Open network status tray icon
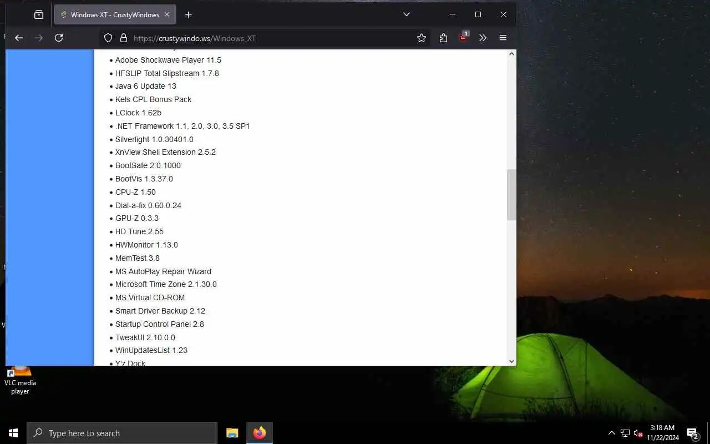The width and height of the screenshot is (710, 444). click(625, 433)
